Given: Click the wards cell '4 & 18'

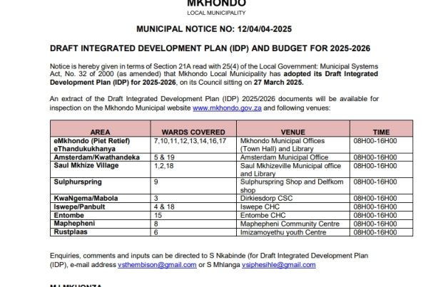Looking at the screenshot, I should [x=193, y=207].
